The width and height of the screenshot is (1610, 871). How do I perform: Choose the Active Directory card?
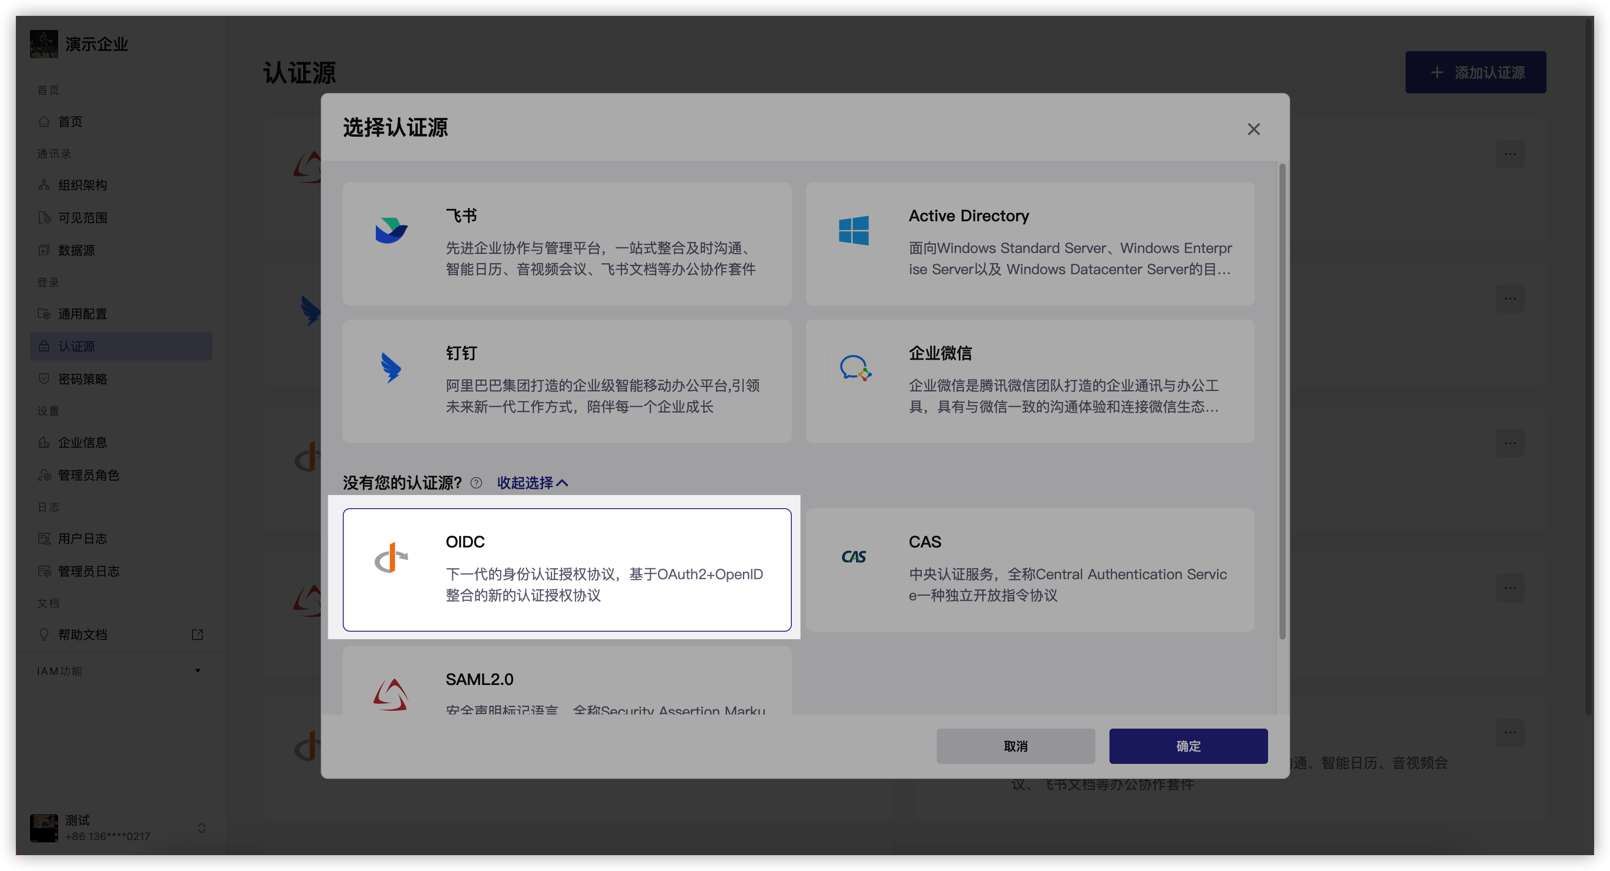tap(1030, 243)
